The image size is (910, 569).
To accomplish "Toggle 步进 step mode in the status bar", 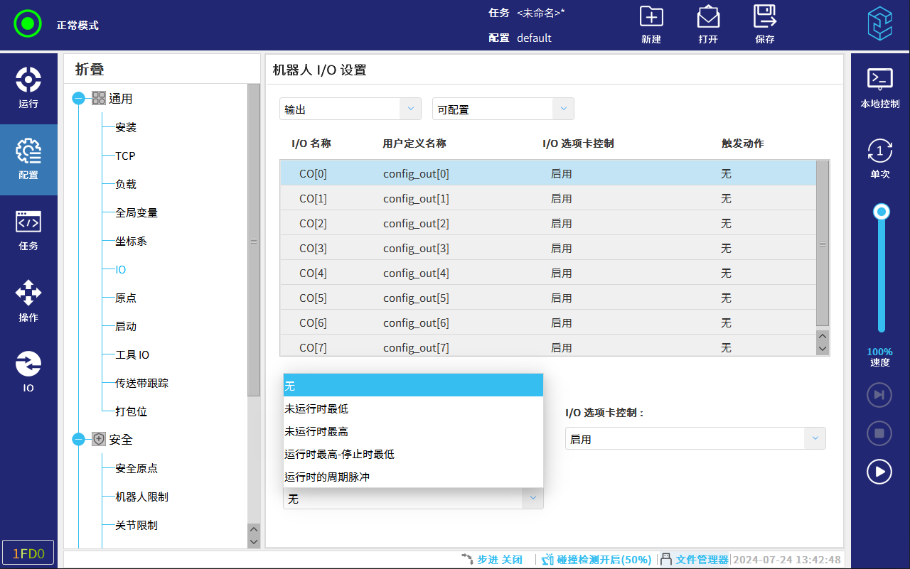I will pos(492,560).
